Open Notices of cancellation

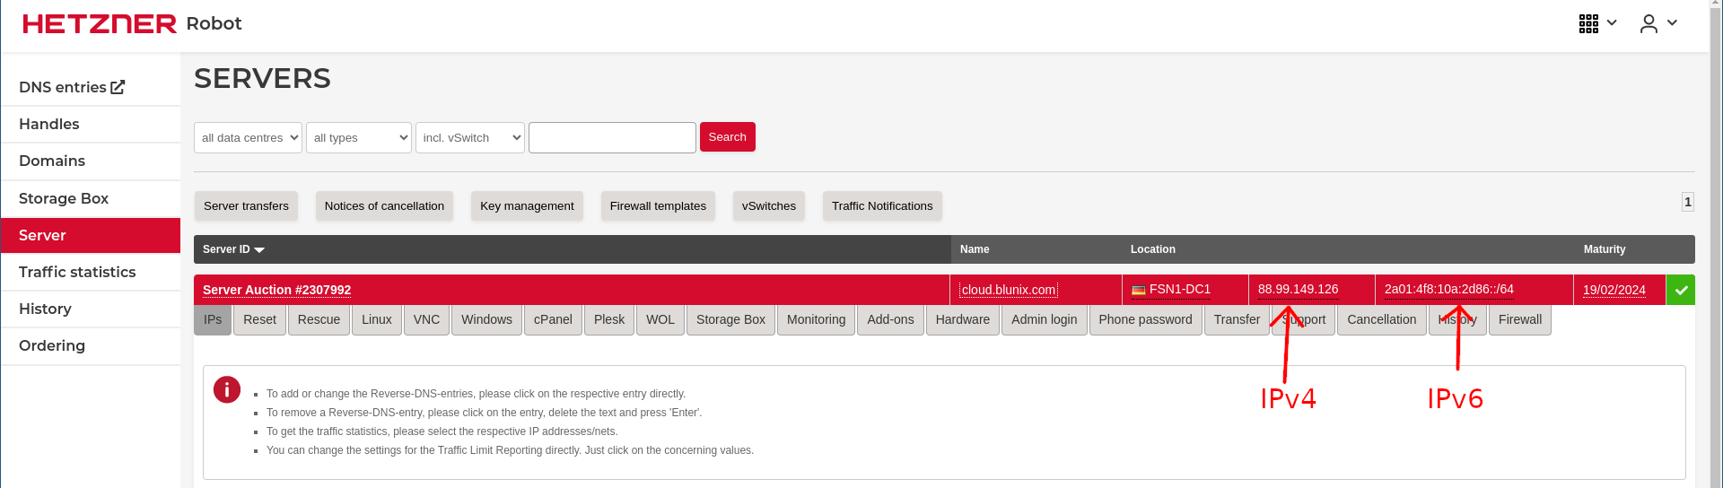point(384,205)
